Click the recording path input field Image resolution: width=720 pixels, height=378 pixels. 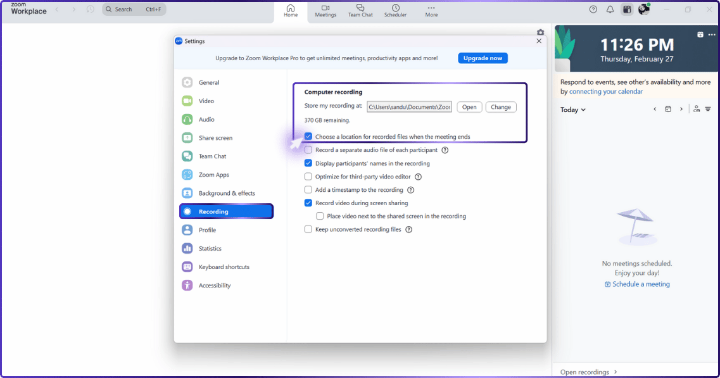[409, 107]
